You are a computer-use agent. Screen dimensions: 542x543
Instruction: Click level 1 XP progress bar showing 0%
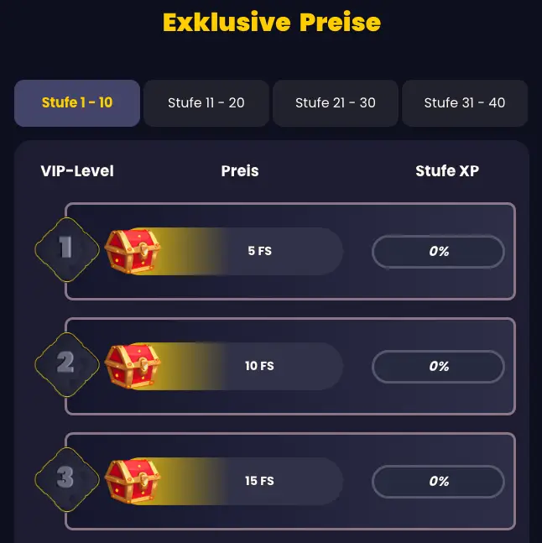[438, 252]
